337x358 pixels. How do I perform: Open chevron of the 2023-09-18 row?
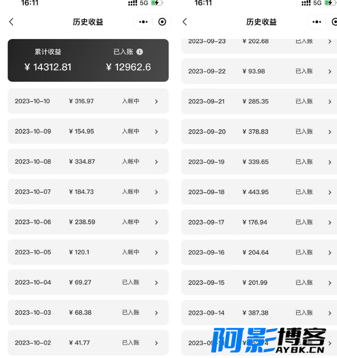(330, 192)
